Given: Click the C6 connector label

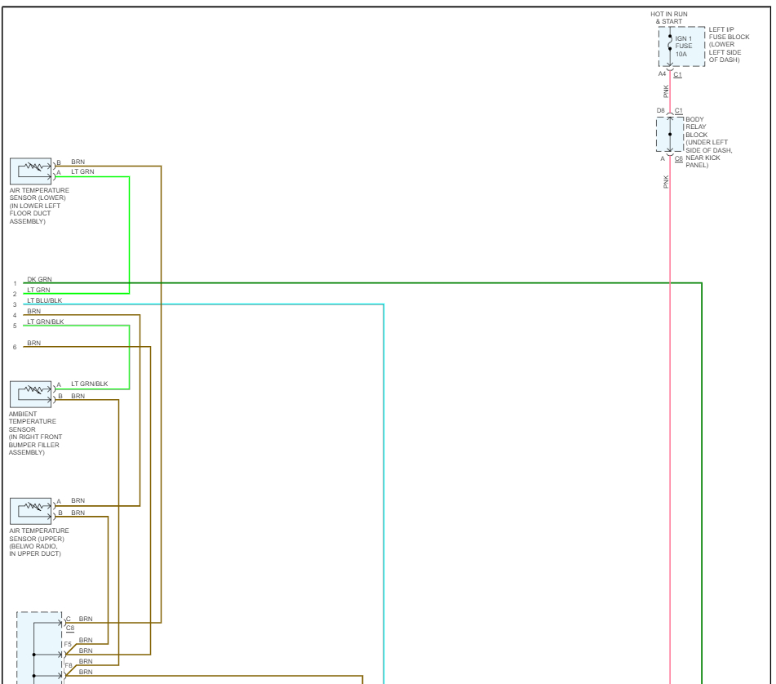Looking at the screenshot, I should [679, 159].
